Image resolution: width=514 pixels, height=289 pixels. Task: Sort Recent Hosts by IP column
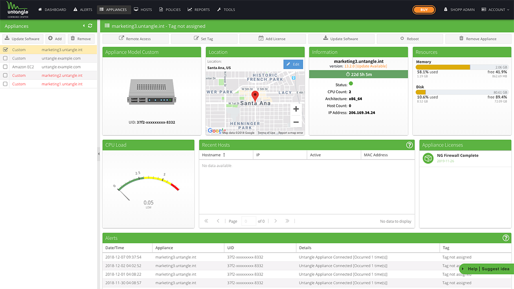[280, 155]
